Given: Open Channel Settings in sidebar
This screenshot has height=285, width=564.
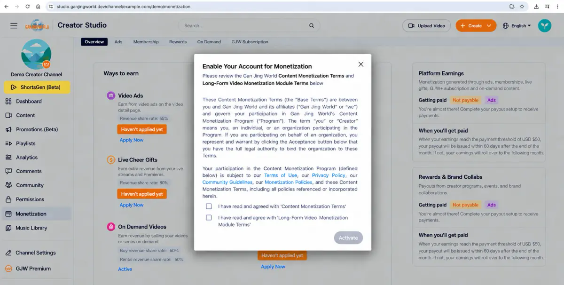Looking at the screenshot, I should tap(37, 253).
